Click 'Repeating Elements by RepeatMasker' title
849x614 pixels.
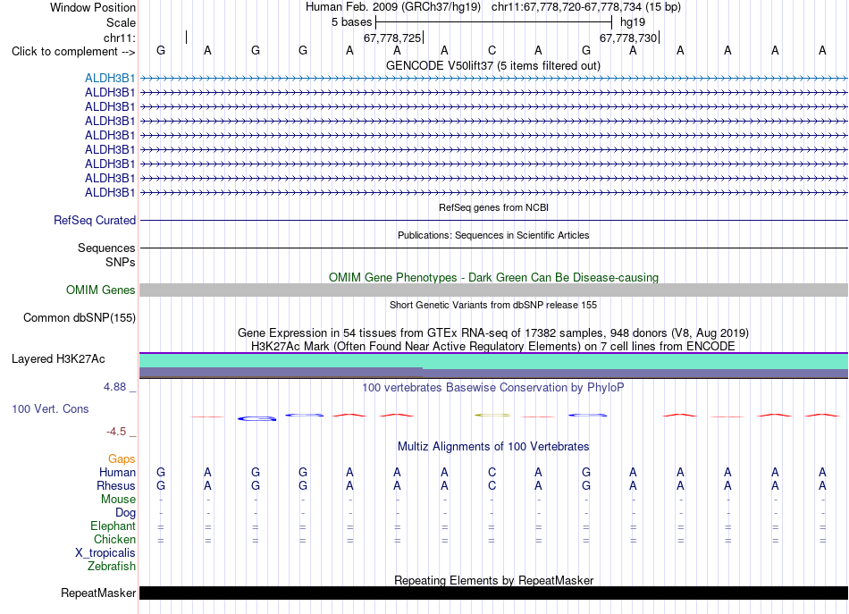tap(493, 580)
